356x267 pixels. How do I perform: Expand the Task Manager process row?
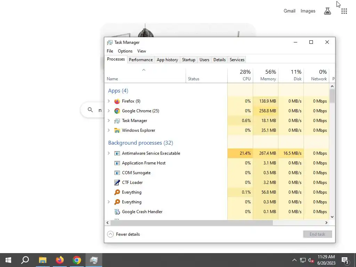[109, 121]
